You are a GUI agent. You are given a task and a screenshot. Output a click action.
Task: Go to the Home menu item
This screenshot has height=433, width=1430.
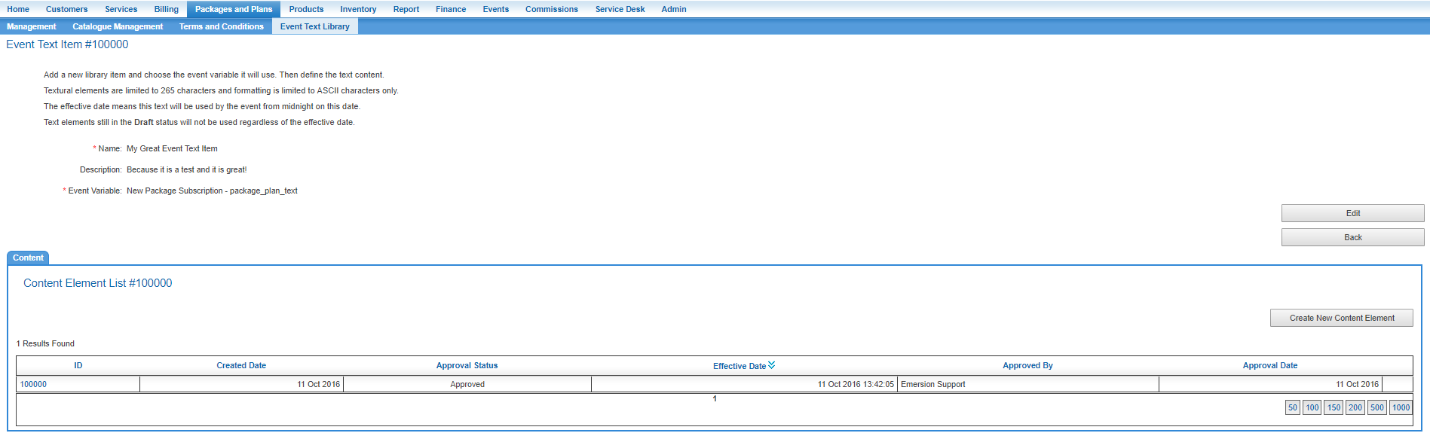point(18,9)
